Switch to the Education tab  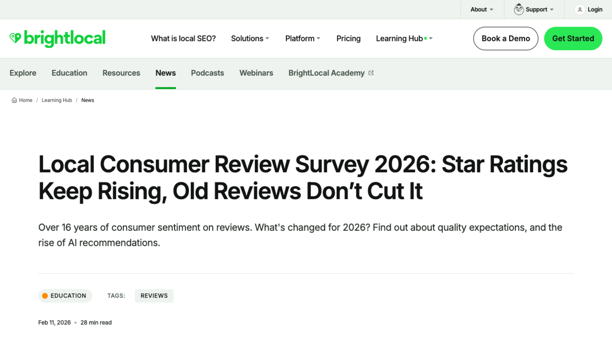[69, 73]
